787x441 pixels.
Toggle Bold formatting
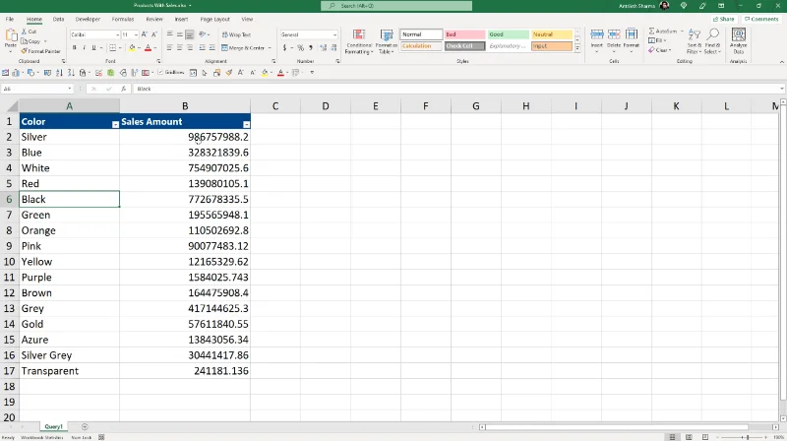tap(75, 47)
